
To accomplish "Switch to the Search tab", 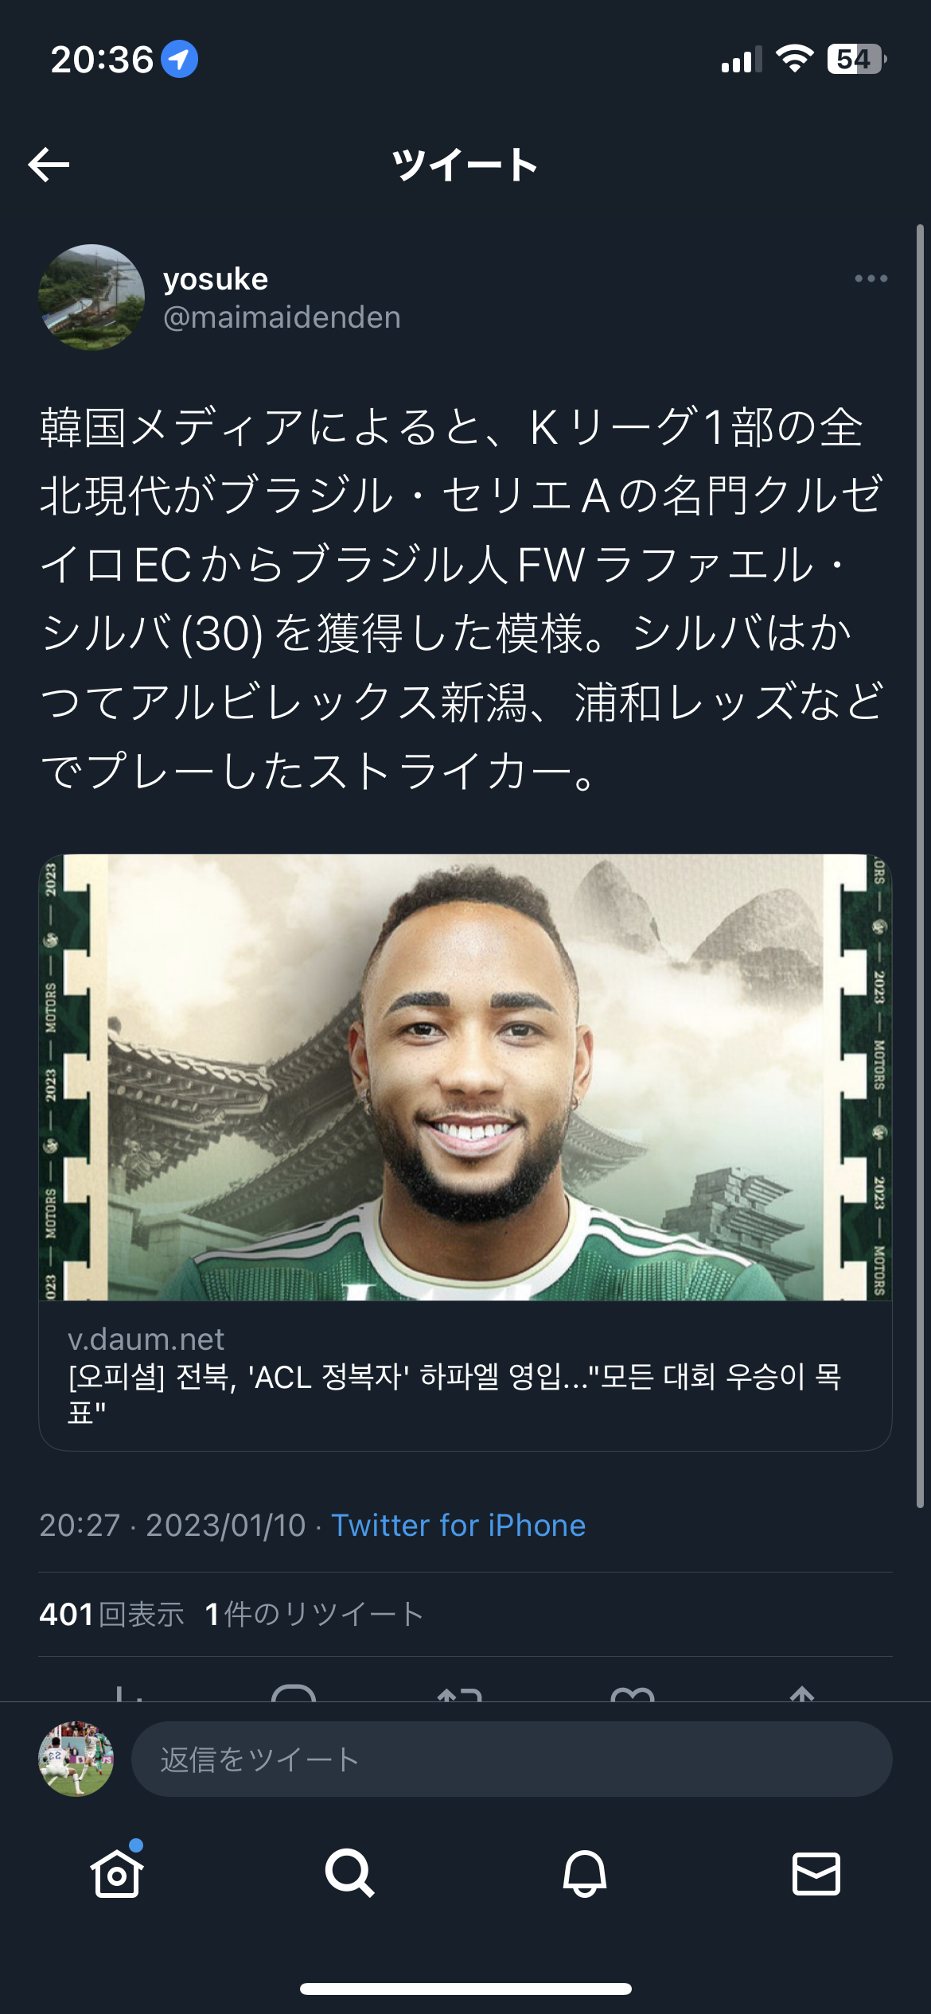I will (x=349, y=1873).
